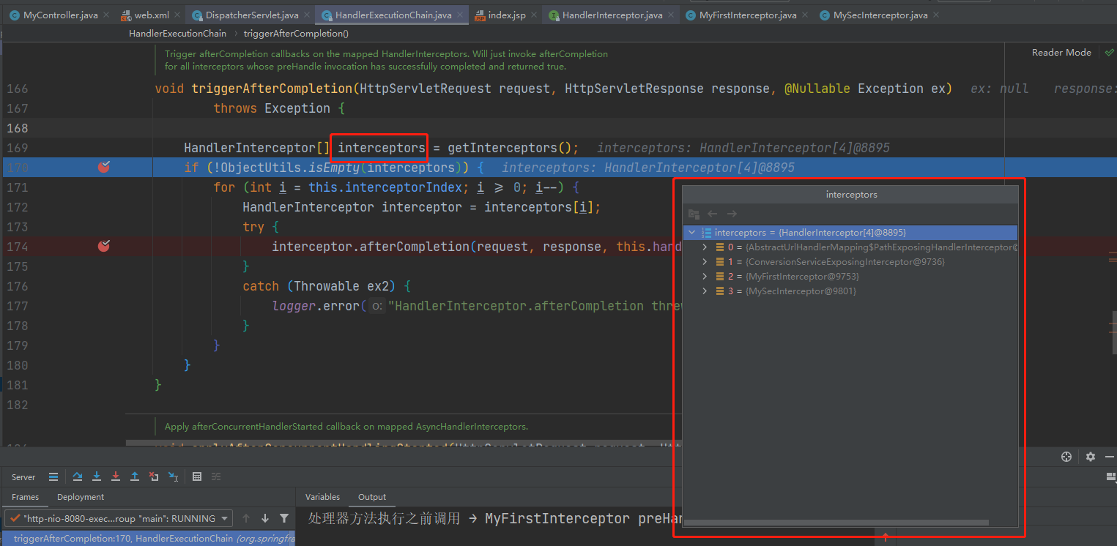Click triggerAfterCompletion() breadcrumb

(x=296, y=34)
